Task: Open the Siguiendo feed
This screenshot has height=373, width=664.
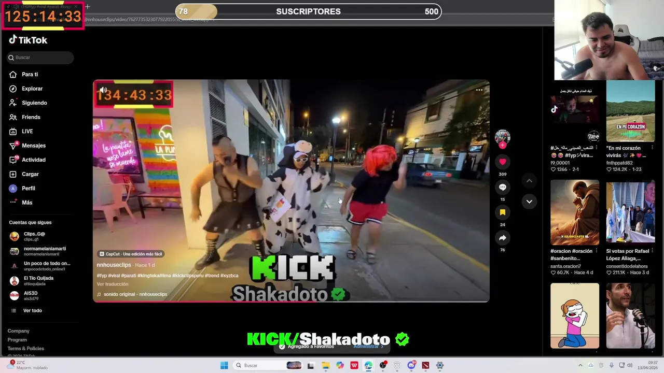Action: (34, 103)
